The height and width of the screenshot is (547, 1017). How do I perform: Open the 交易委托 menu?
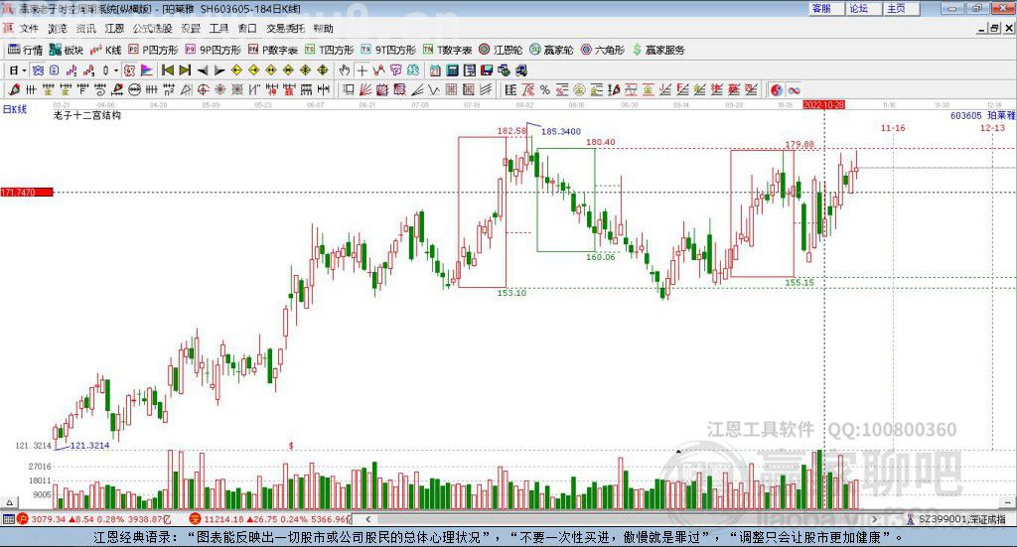point(285,29)
